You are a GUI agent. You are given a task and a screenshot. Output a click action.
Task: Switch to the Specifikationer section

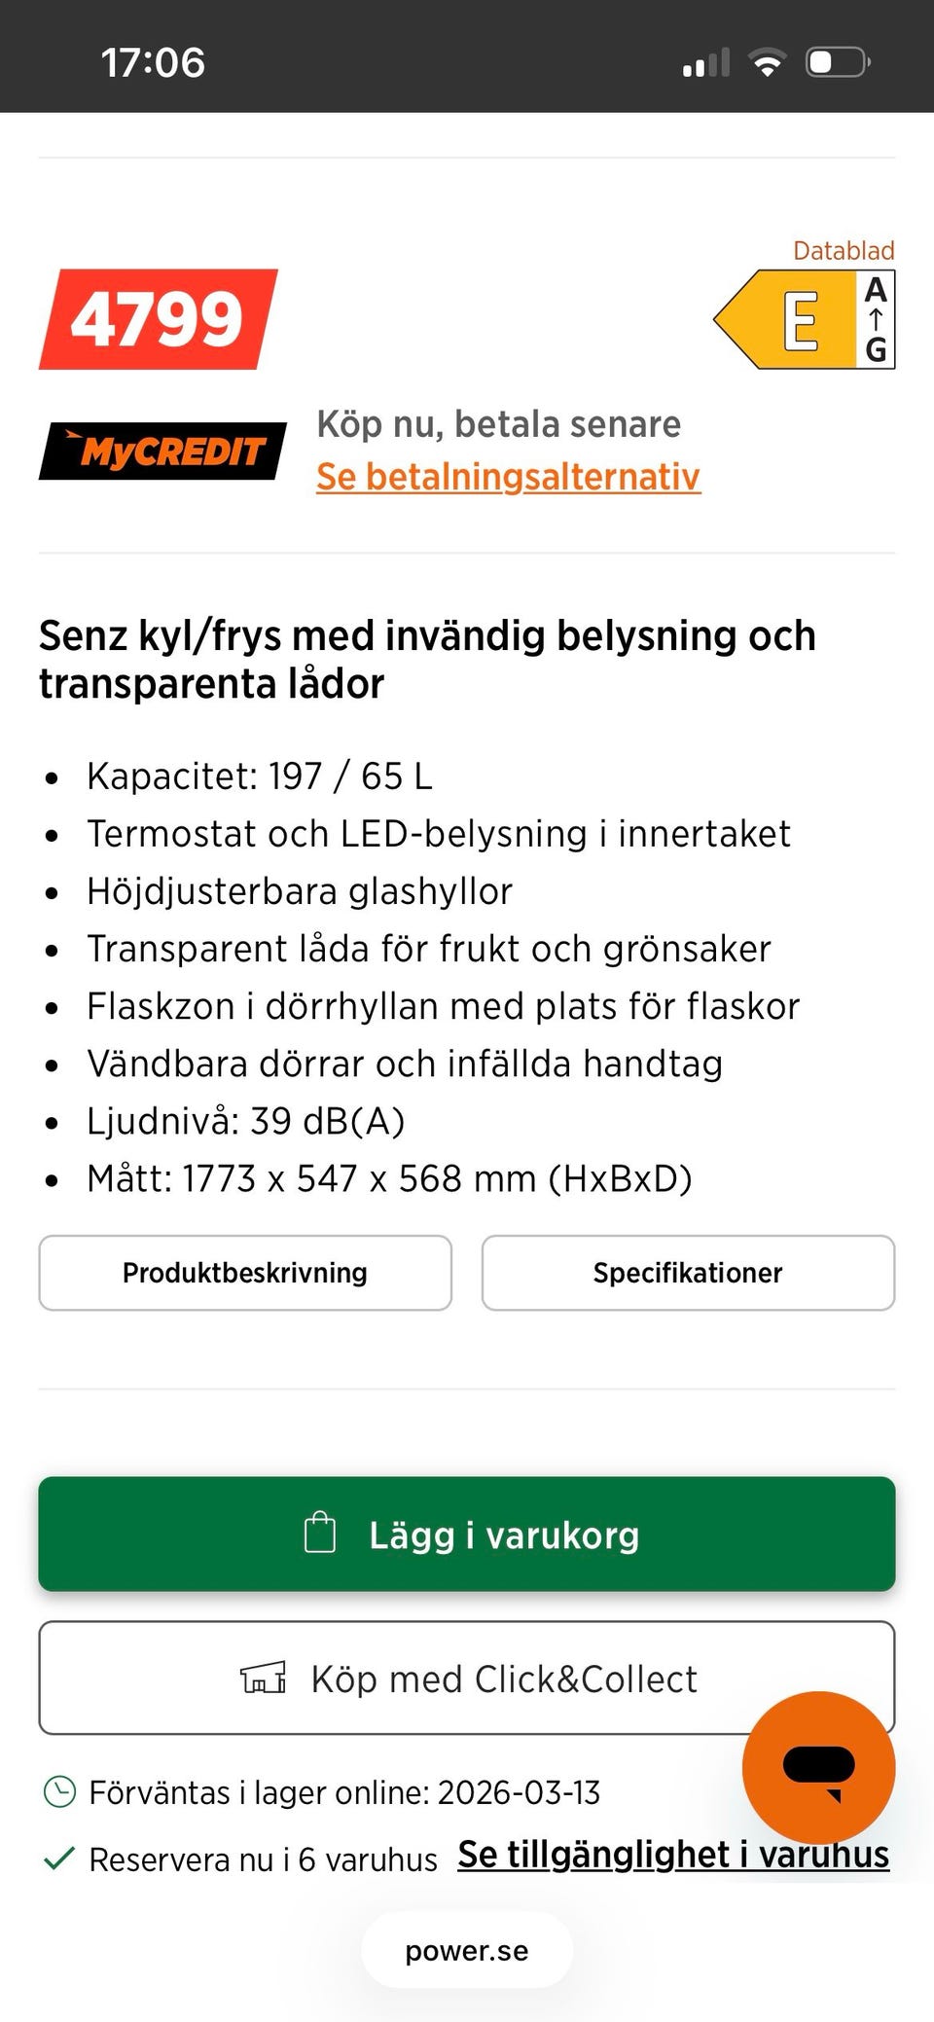pyautogui.click(x=688, y=1273)
